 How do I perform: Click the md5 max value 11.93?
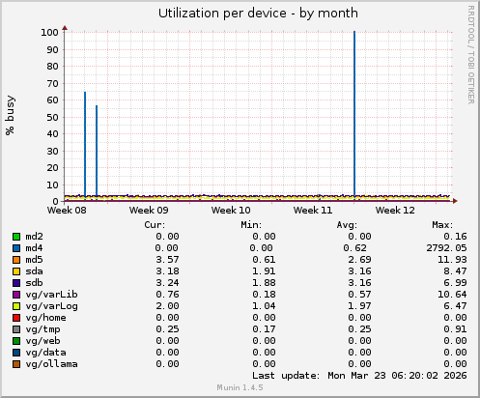(x=452, y=260)
